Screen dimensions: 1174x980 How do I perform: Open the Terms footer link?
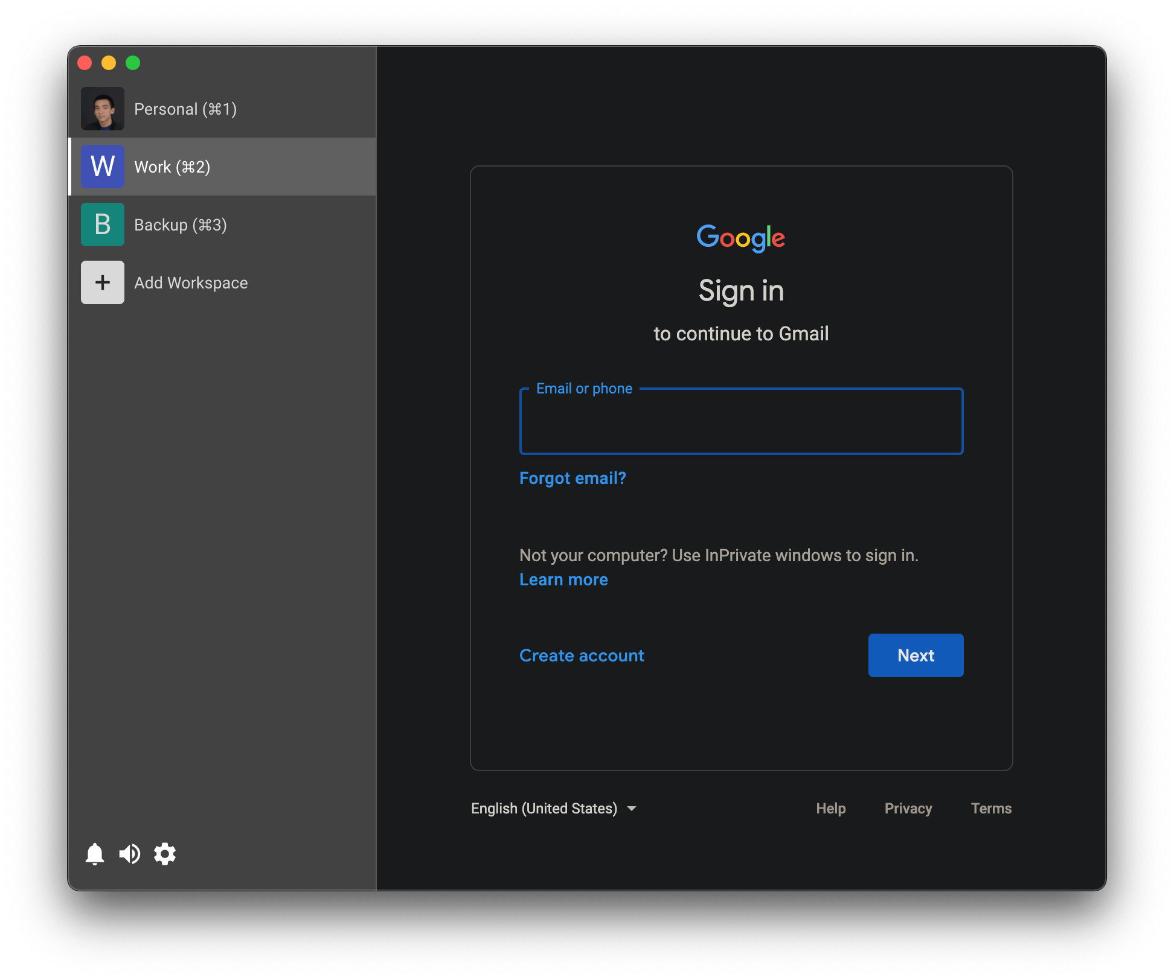990,809
